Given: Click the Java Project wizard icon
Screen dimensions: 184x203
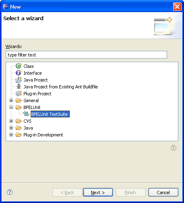Looking at the screenshot, I should pos(19,80).
